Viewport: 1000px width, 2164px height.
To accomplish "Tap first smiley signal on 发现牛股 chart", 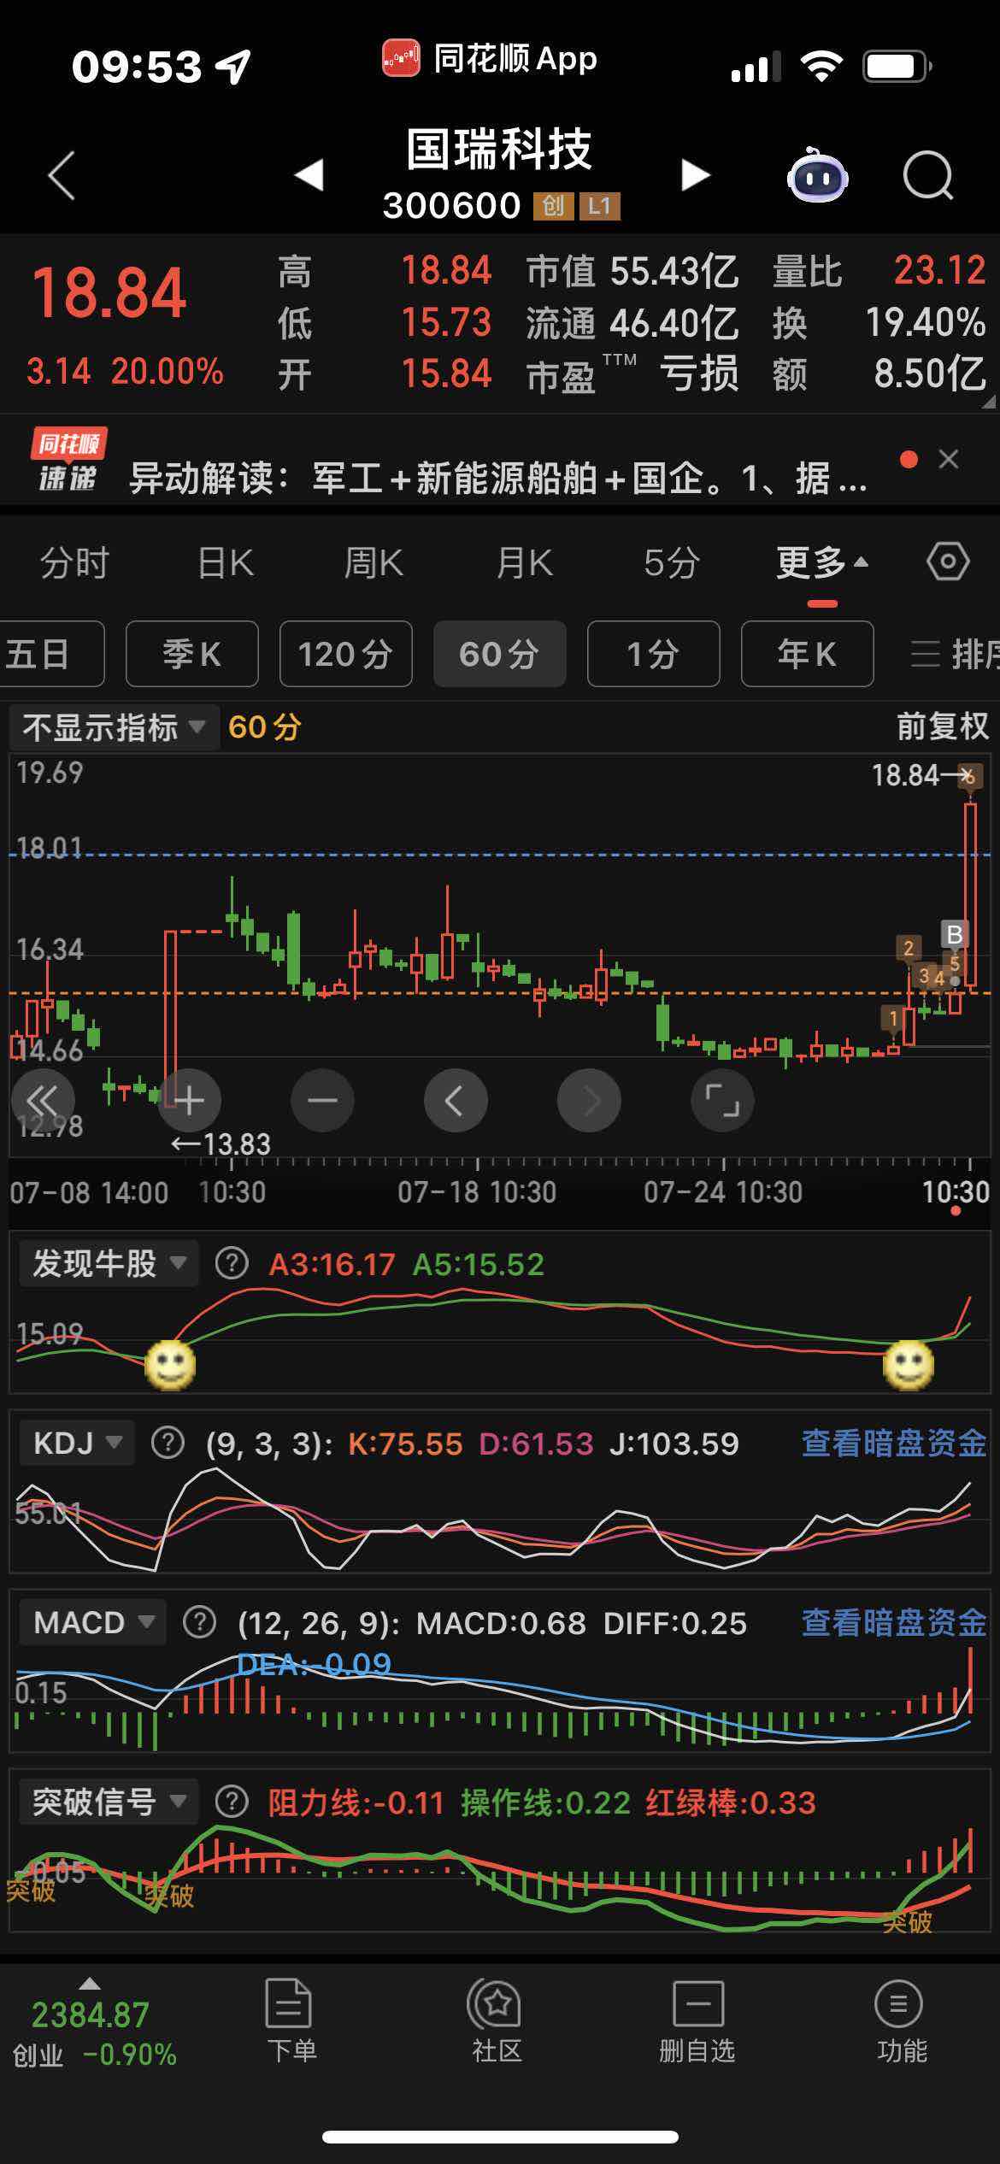I will tap(170, 1366).
